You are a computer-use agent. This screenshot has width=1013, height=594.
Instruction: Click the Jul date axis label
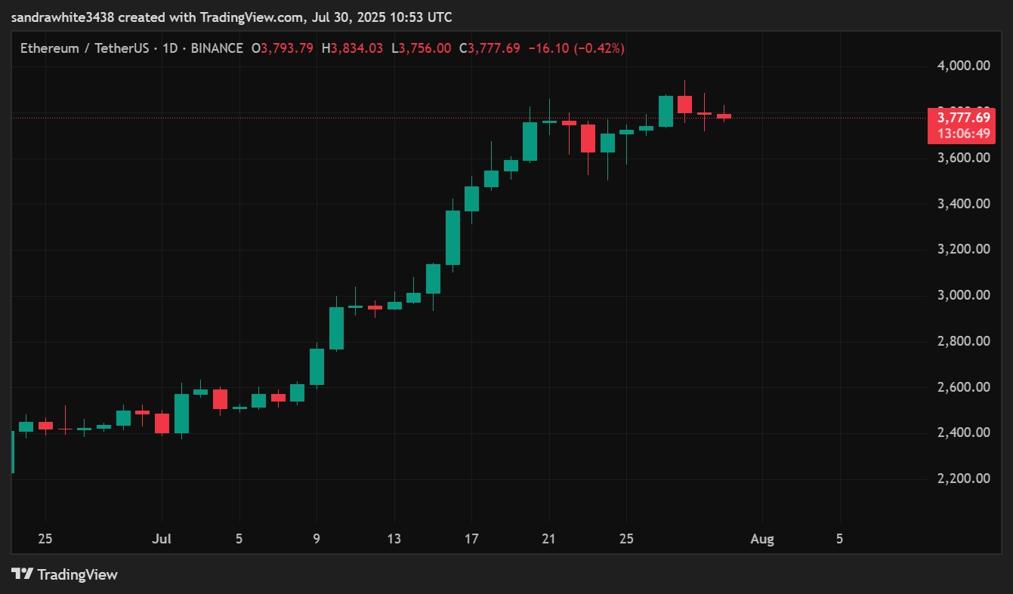(162, 540)
